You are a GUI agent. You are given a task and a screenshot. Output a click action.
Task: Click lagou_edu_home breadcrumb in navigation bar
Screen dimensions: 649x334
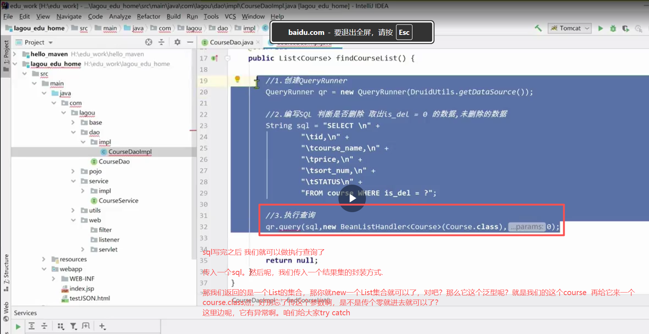click(39, 28)
